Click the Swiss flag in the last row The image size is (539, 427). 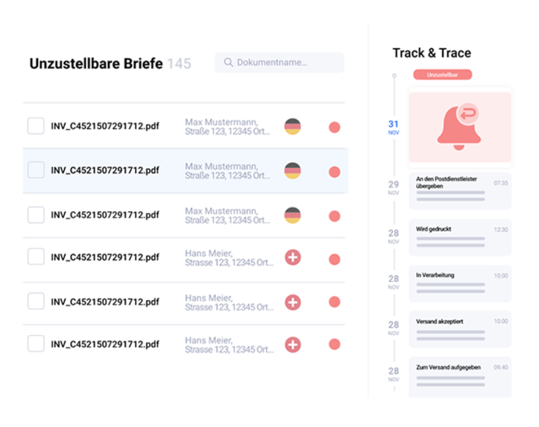tap(293, 345)
